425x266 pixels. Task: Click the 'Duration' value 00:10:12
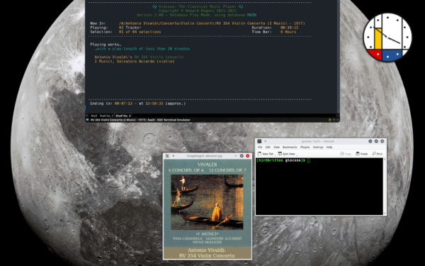click(x=289, y=28)
